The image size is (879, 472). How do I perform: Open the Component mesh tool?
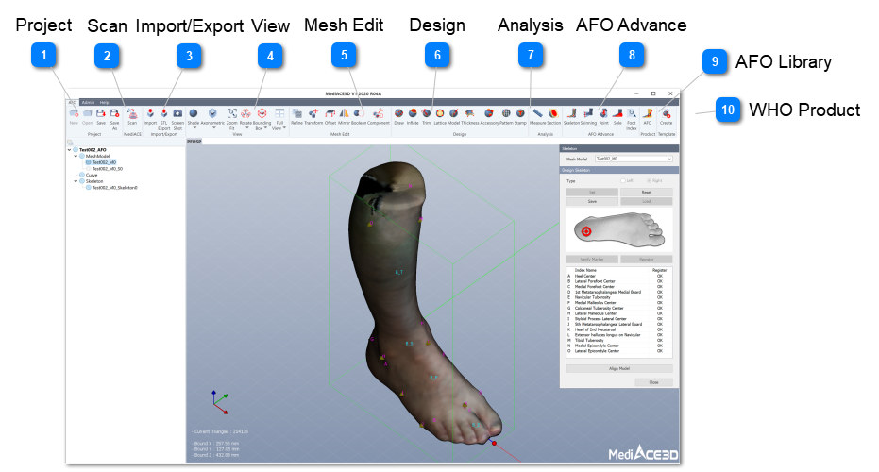click(379, 116)
